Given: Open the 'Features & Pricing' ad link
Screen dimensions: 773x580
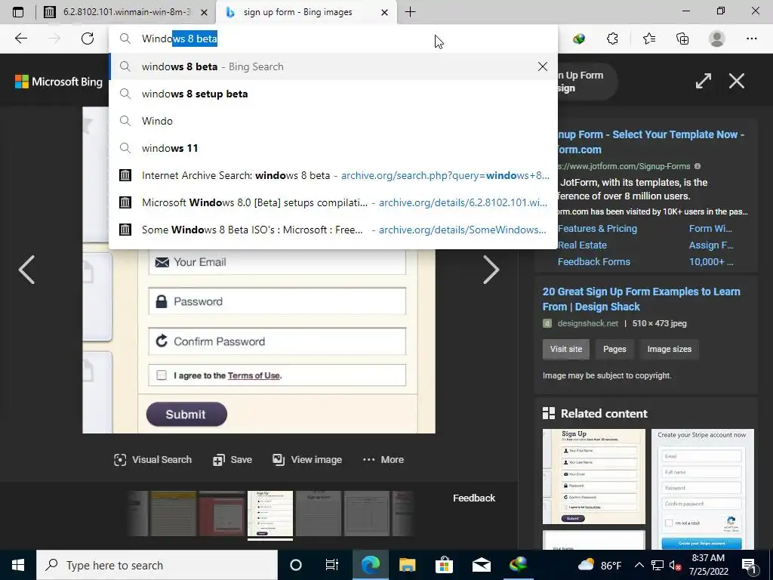Looking at the screenshot, I should 598,228.
